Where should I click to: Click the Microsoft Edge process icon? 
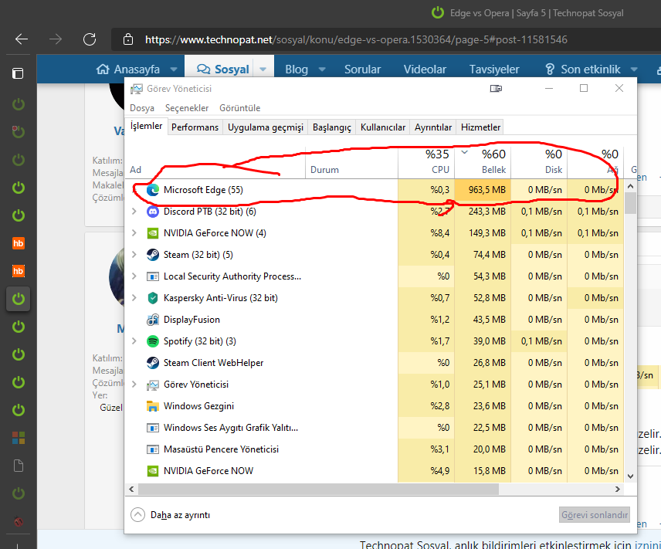click(153, 190)
